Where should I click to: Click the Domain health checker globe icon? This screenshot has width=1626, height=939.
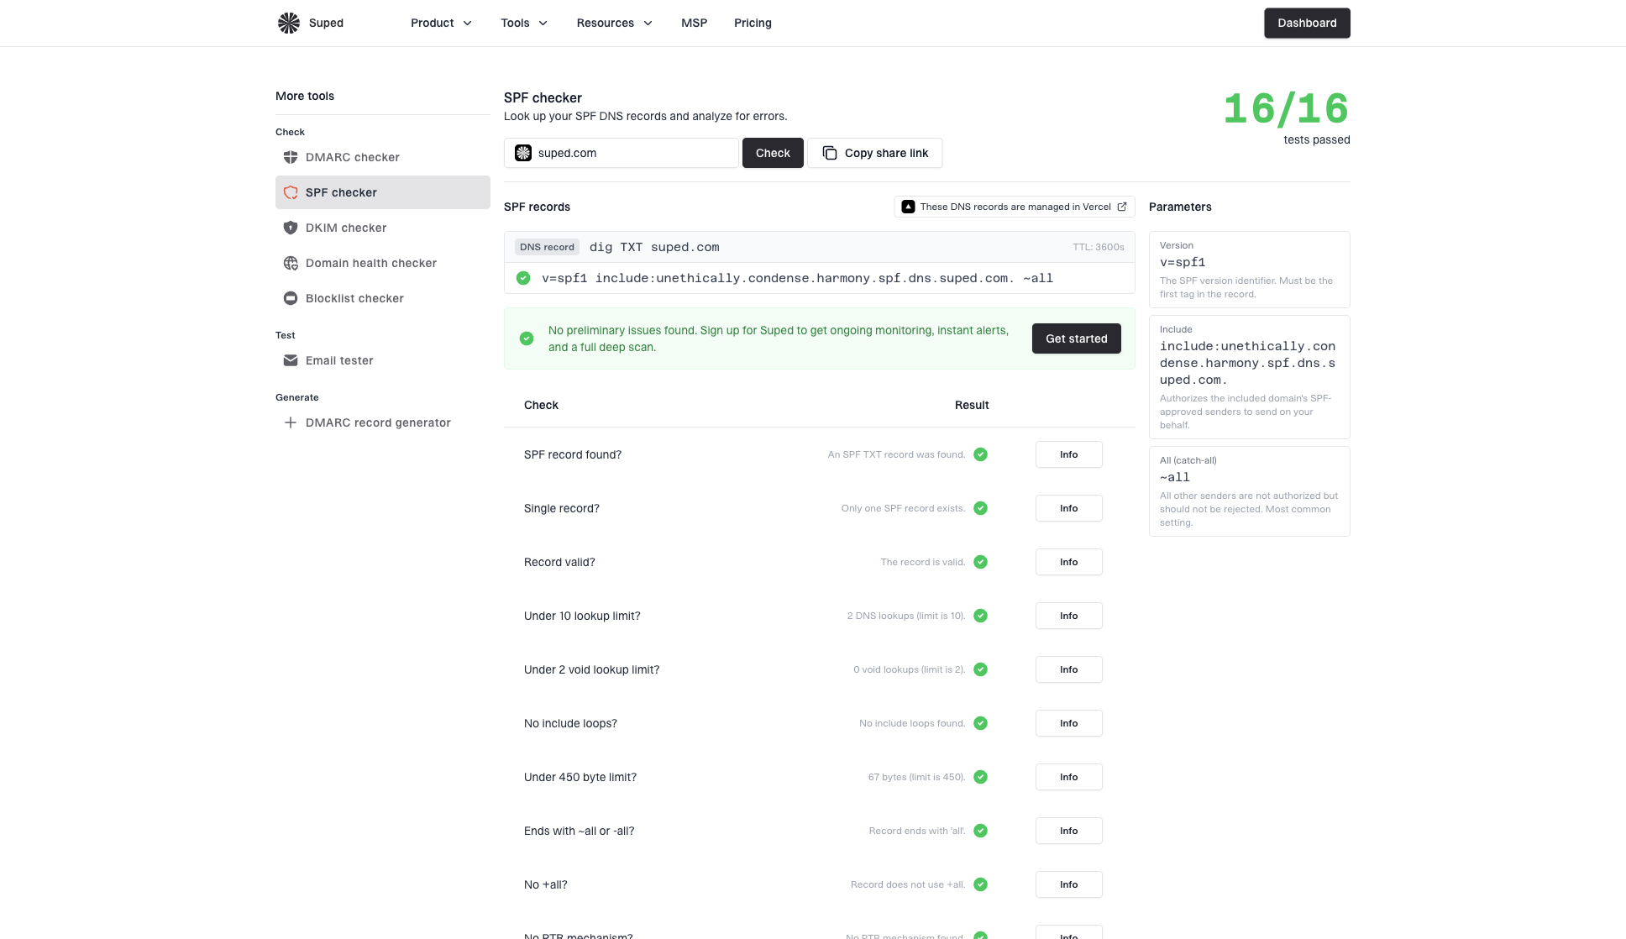[291, 263]
